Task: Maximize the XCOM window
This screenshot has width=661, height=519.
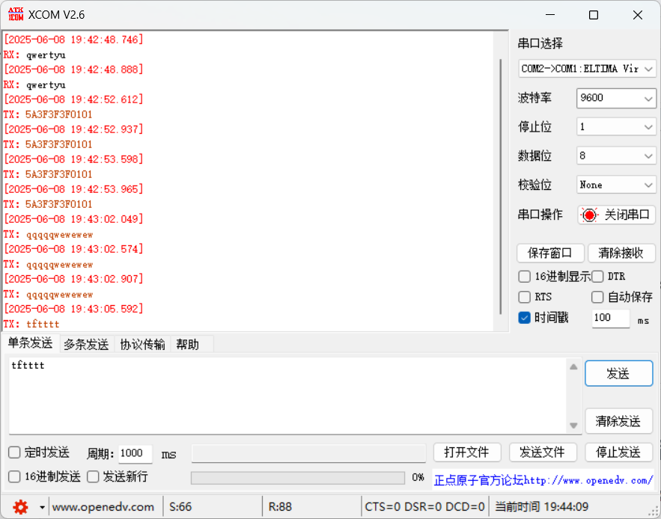Action: pyautogui.click(x=594, y=15)
